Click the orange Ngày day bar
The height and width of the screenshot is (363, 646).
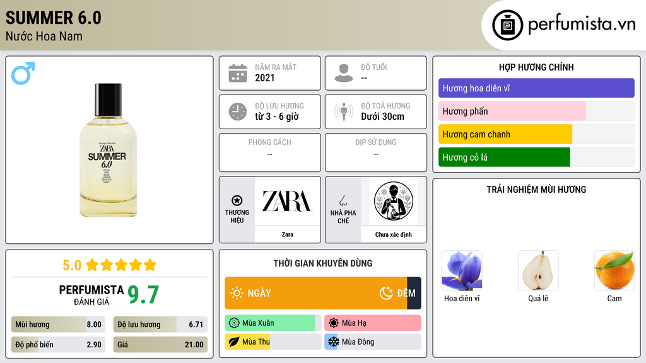tap(316, 293)
